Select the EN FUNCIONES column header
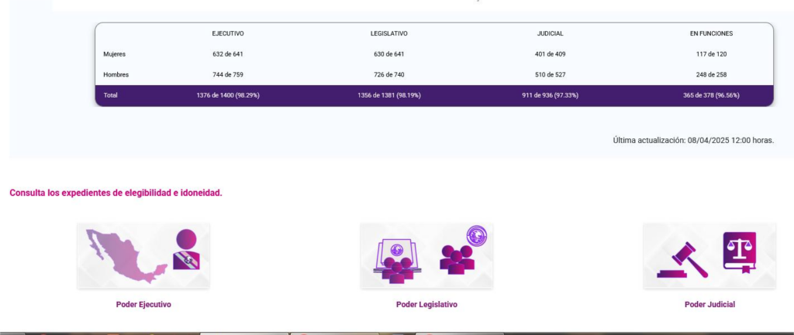 (x=711, y=34)
